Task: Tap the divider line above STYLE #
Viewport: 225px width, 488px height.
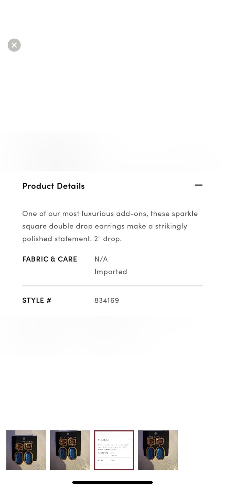Action: pyautogui.click(x=112, y=286)
